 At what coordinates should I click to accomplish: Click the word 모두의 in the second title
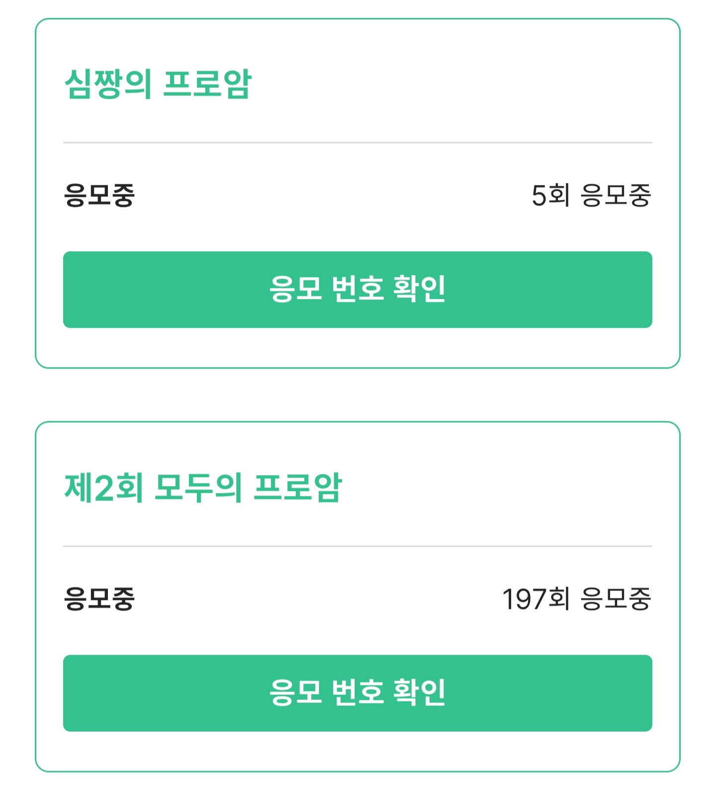(198, 488)
